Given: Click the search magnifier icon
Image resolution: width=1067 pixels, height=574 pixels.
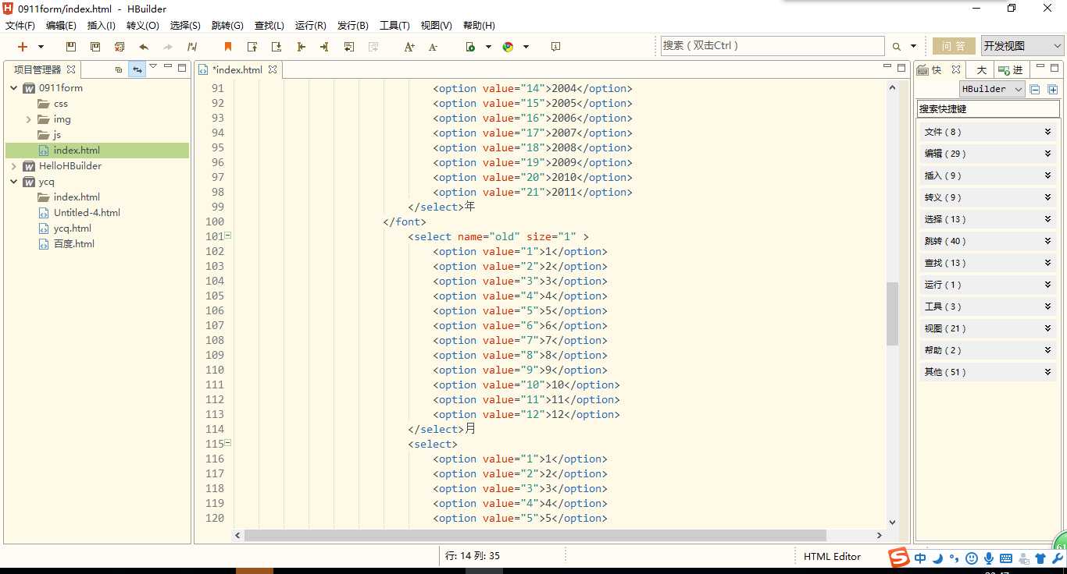Looking at the screenshot, I should tap(896, 47).
